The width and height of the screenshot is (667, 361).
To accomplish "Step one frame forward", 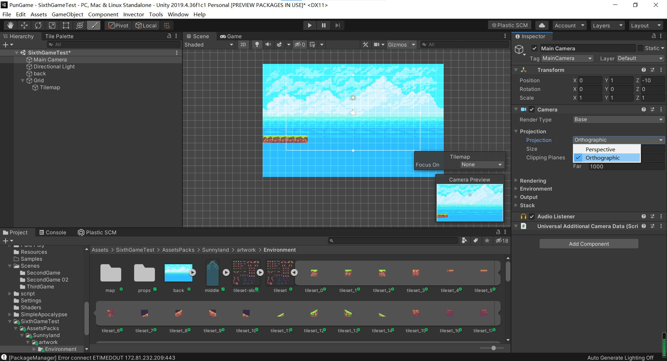I will tap(337, 25).
